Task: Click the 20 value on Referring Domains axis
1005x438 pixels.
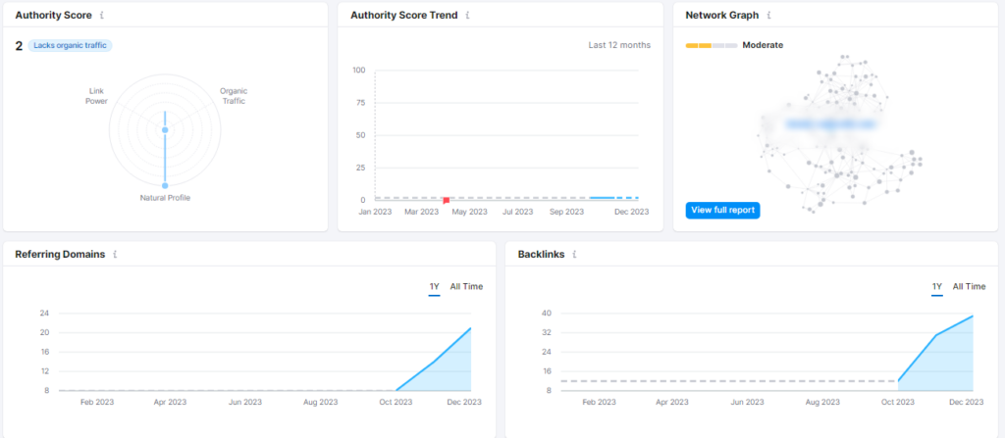Action: 45,332
